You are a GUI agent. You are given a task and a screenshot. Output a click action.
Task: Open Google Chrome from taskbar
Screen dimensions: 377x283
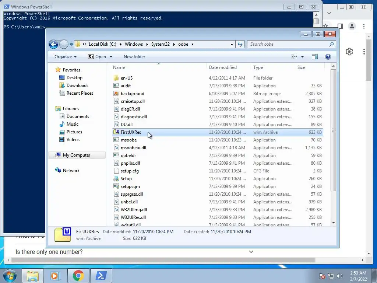(78, 276)
